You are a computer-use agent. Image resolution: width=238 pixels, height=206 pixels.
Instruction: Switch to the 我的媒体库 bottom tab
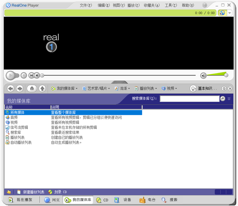[78, 200]
